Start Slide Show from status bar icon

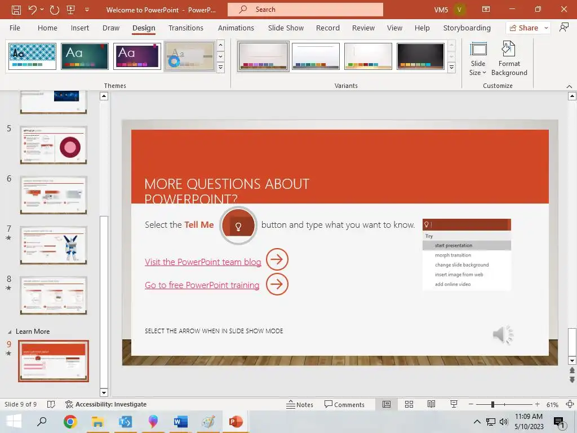454,404
